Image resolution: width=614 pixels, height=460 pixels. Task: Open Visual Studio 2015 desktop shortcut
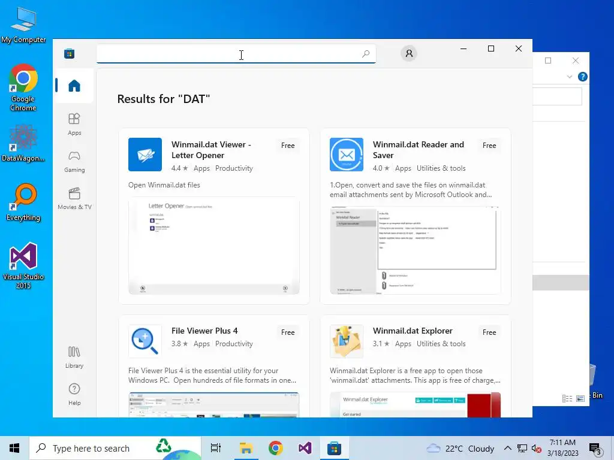pos(23,266)
